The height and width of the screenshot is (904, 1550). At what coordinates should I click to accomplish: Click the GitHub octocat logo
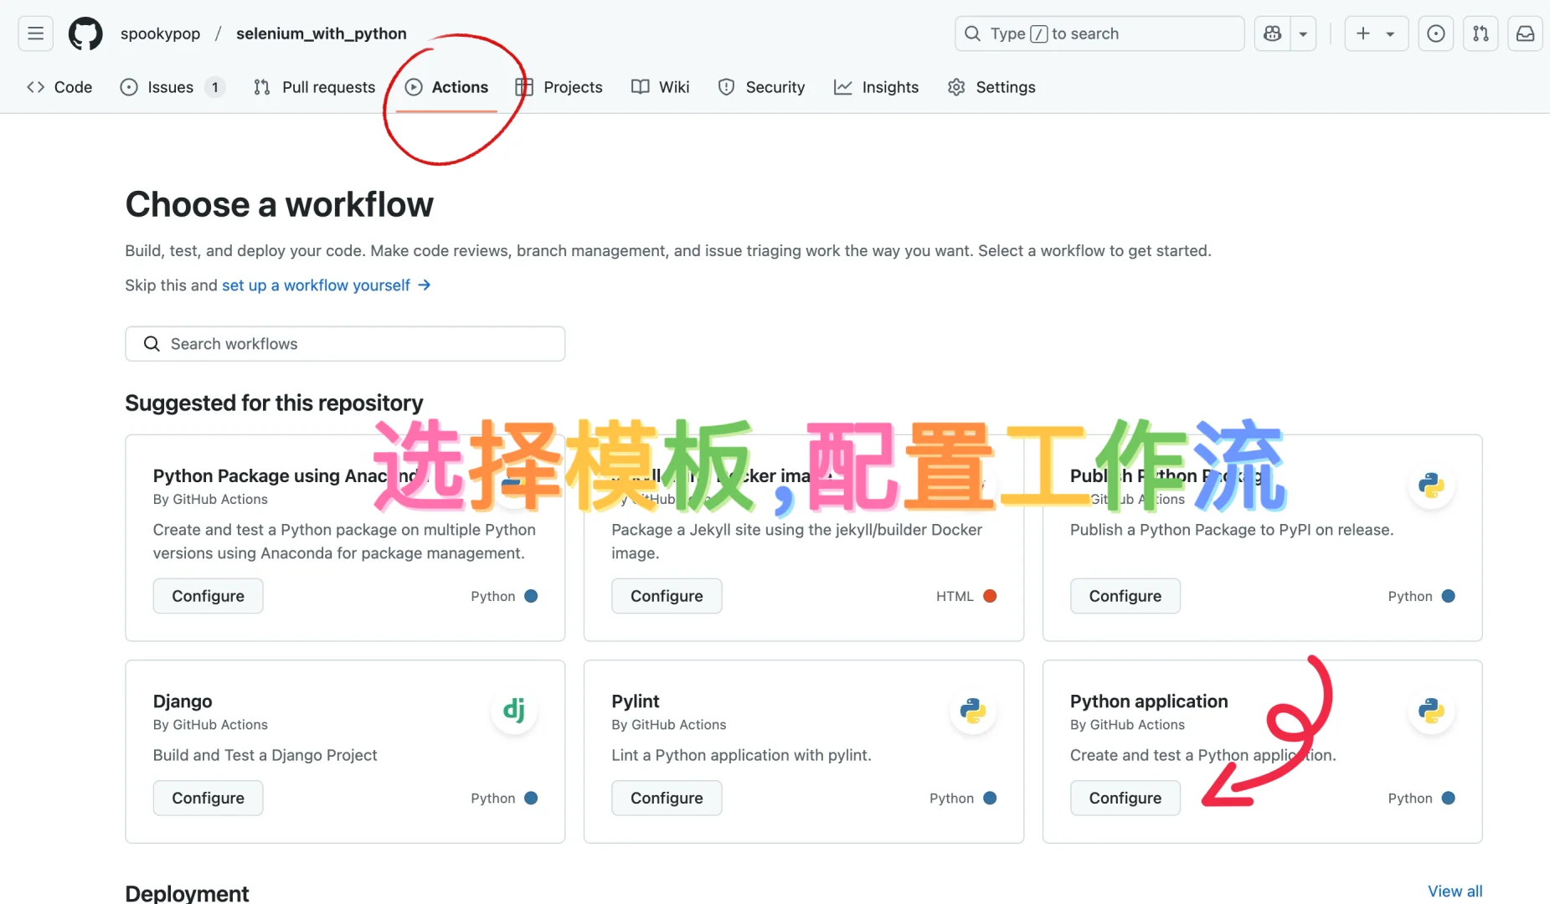pos(86,33)
